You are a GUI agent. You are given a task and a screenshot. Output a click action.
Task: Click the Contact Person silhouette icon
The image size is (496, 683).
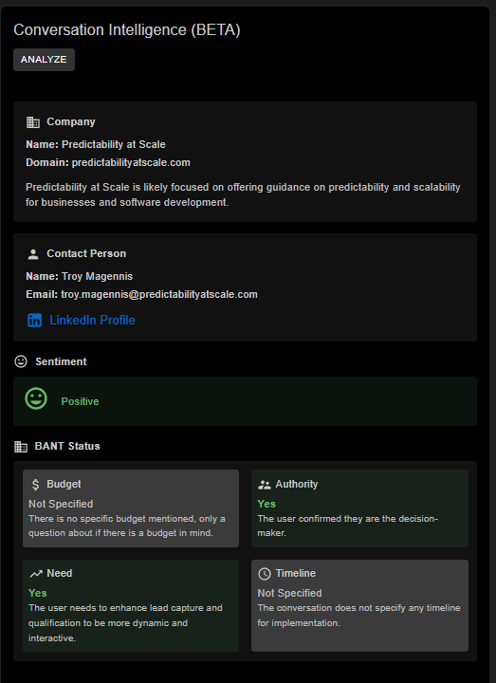[33, 254]
